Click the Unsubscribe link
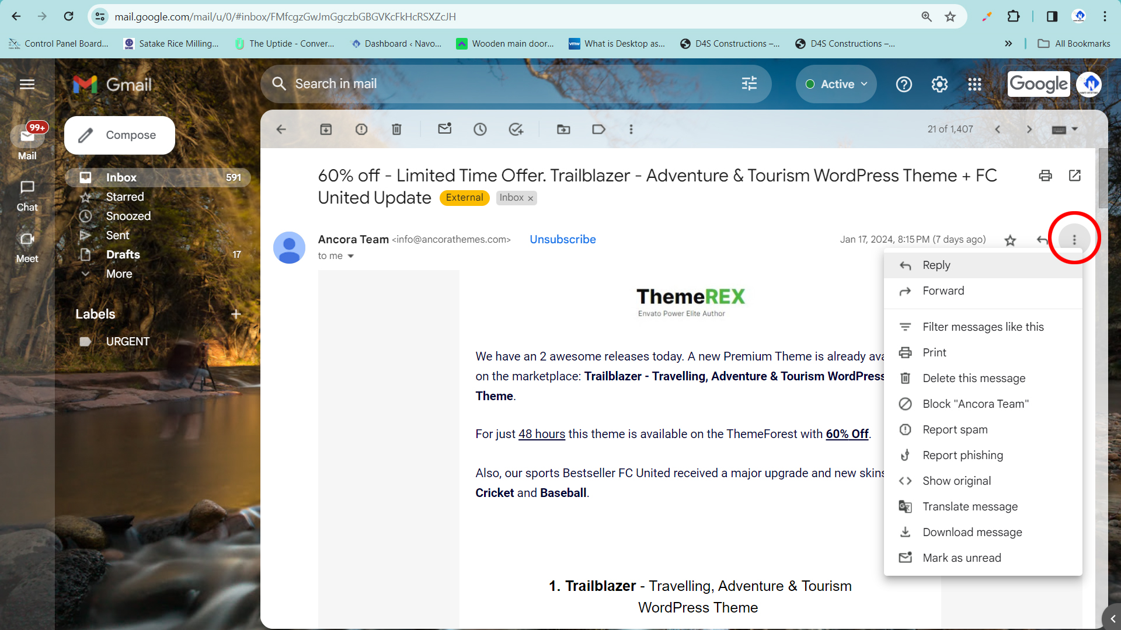Screen dimensions: 1121x630 tap(562, 239)
